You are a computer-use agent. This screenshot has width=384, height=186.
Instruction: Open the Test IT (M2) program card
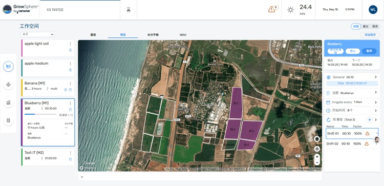[48, 157]
